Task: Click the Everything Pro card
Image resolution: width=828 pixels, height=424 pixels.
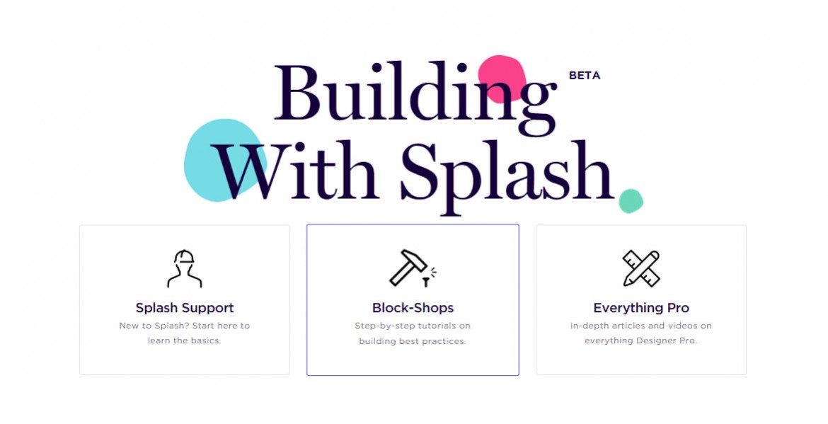Action: click(640, 299)
